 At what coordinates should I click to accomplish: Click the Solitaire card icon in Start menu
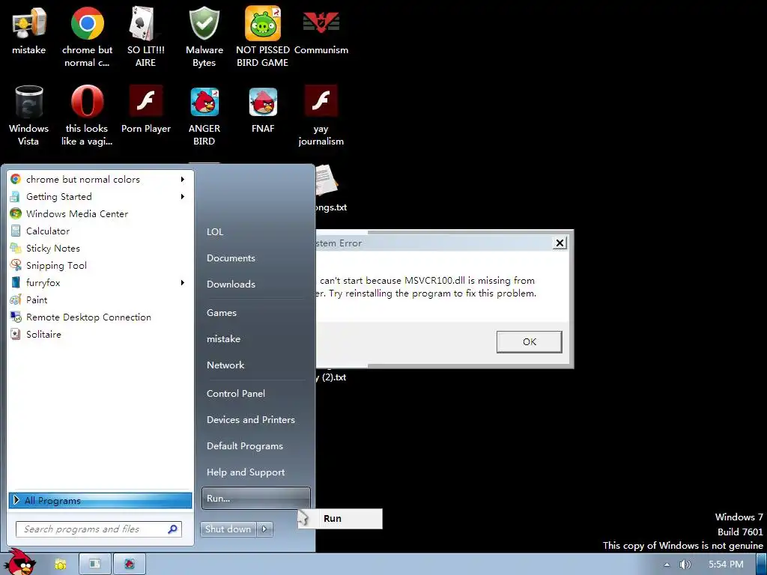(16, 334)
